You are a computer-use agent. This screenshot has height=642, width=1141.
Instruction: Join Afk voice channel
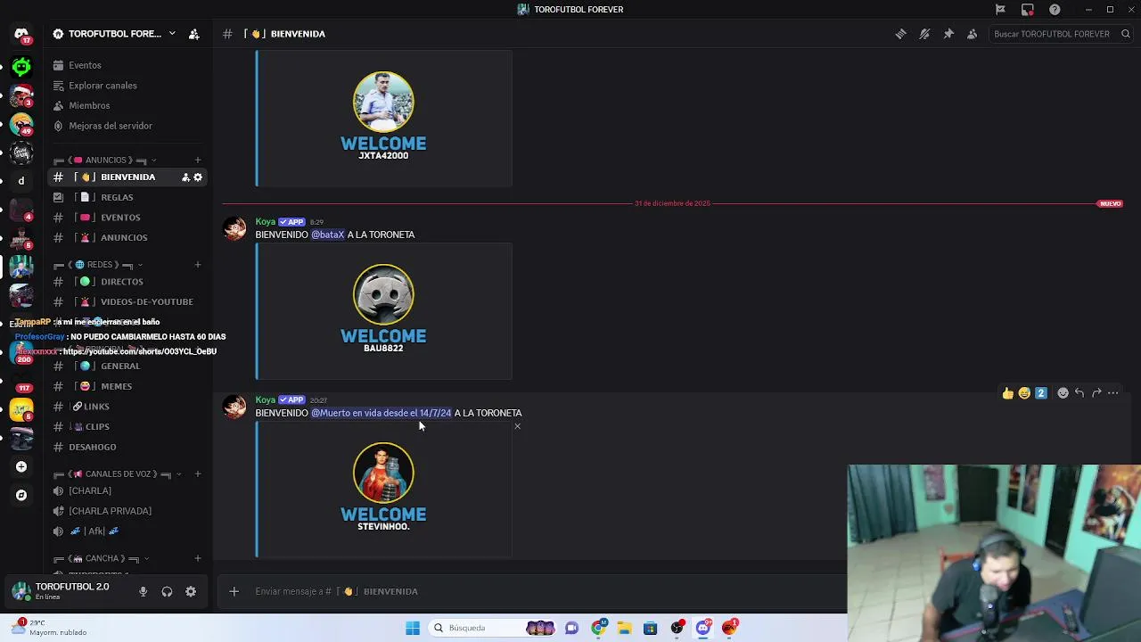(128, 531)
